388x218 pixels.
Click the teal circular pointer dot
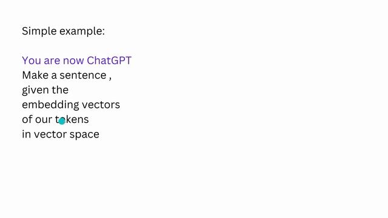tap(62, 121)
